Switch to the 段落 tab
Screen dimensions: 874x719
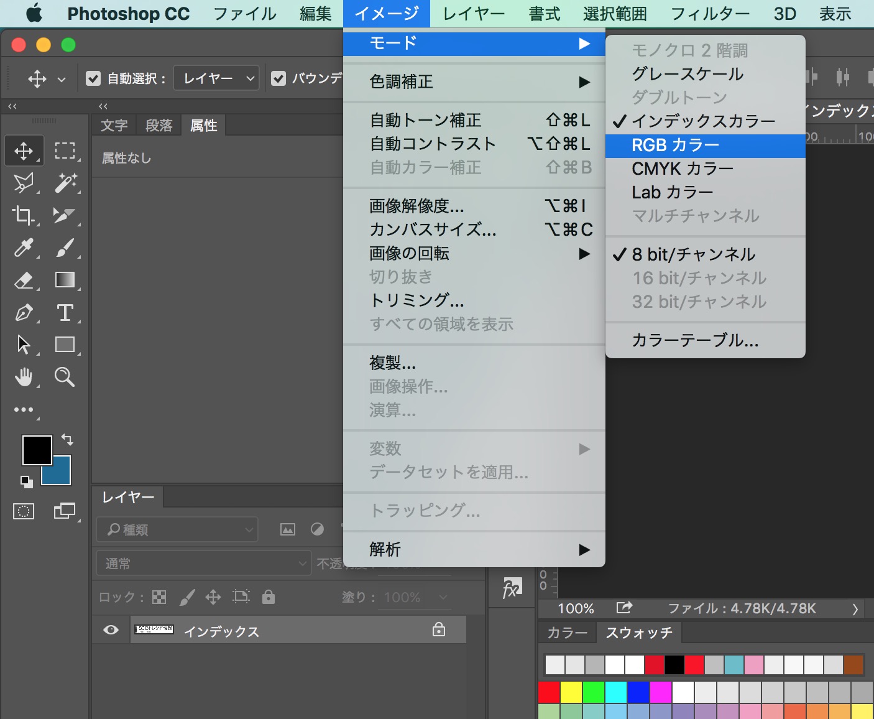tap(159, 126)
